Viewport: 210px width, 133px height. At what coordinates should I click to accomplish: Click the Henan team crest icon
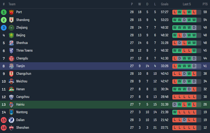[11, 89]
